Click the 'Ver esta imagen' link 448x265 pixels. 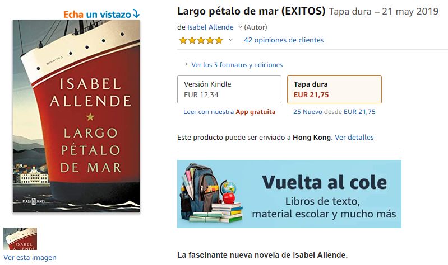pos(30,258)
